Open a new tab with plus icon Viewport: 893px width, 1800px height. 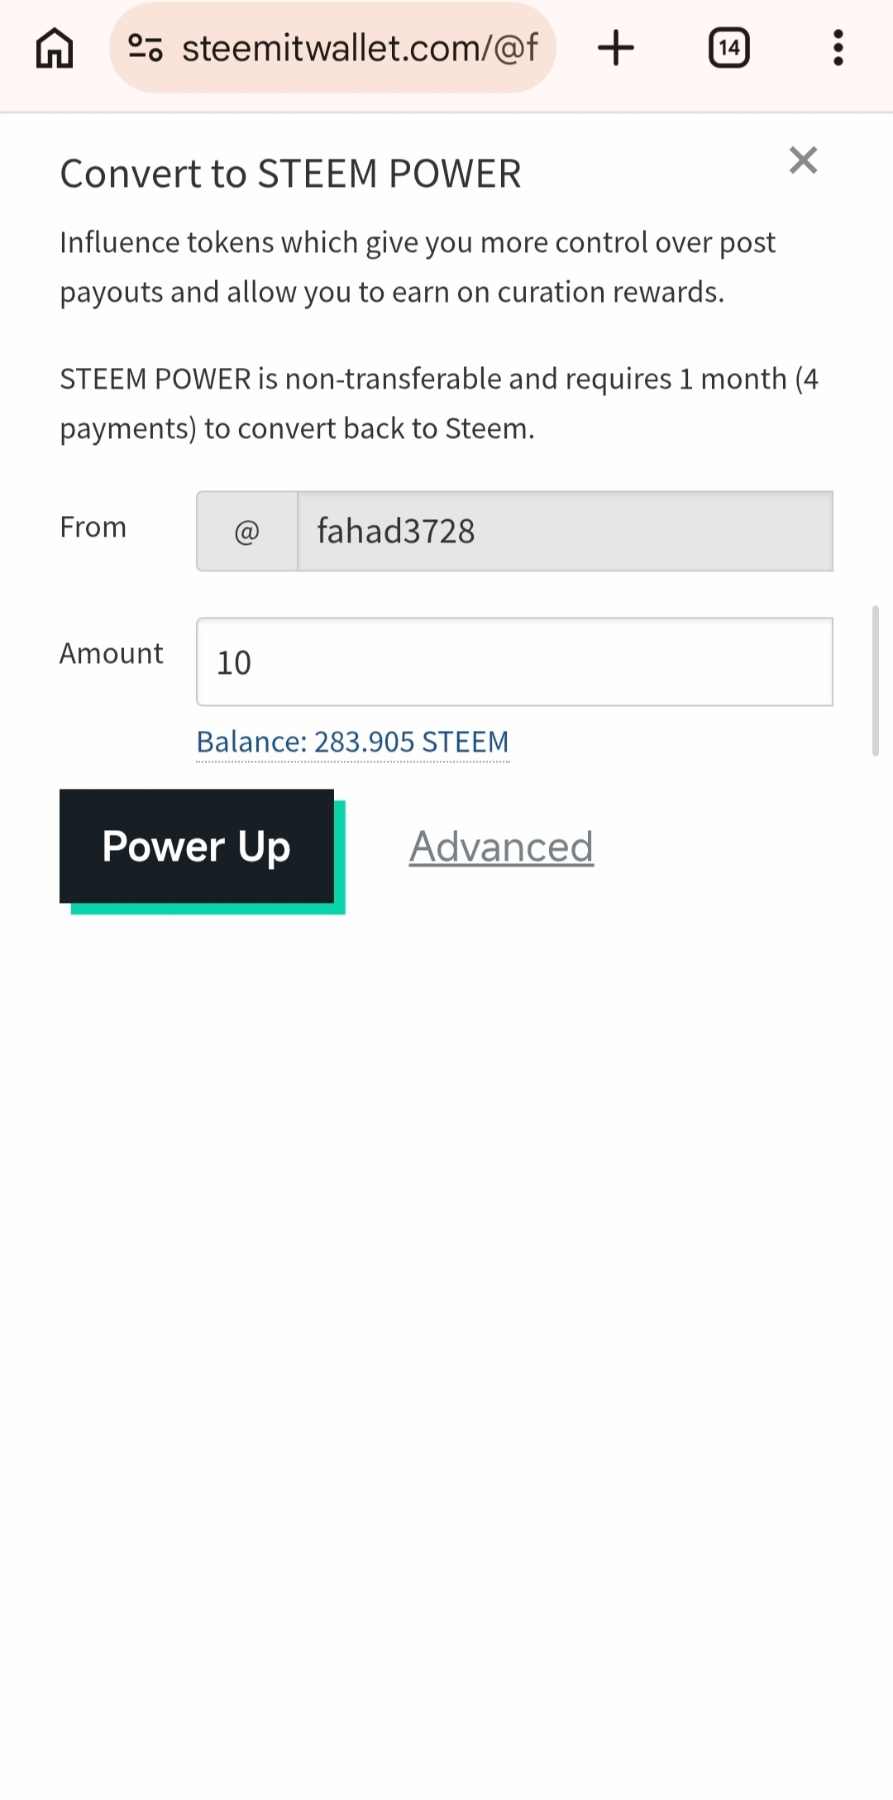pos(616,48)
